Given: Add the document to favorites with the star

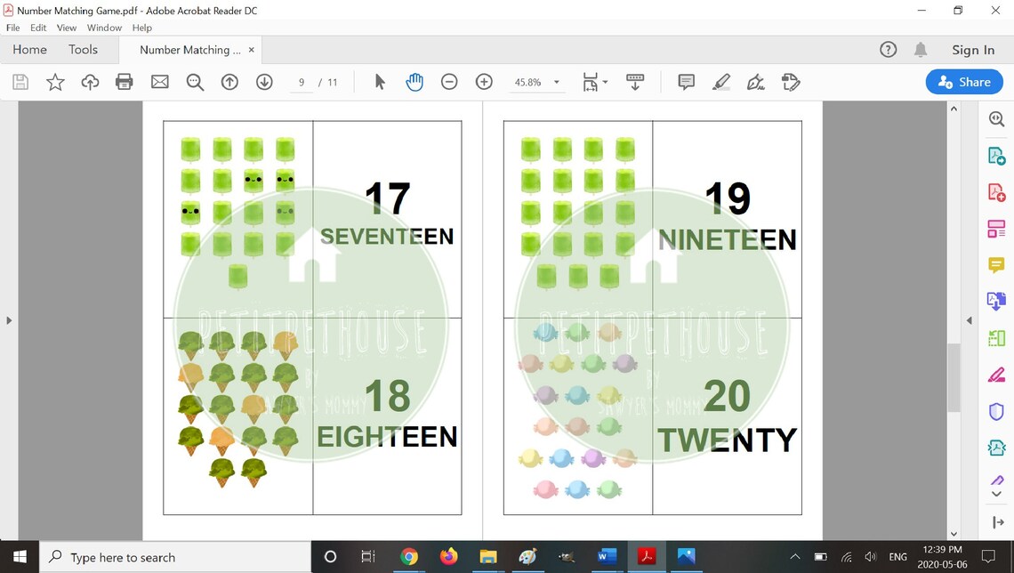Looking at the screenshot, I should tap(54, 82).
